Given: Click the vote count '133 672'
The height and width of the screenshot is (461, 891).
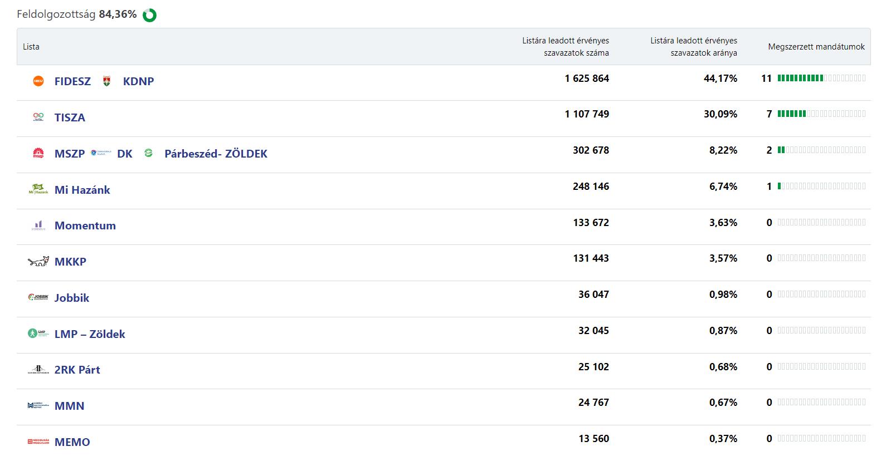Looking at the screenshot, I should point(591,223).
